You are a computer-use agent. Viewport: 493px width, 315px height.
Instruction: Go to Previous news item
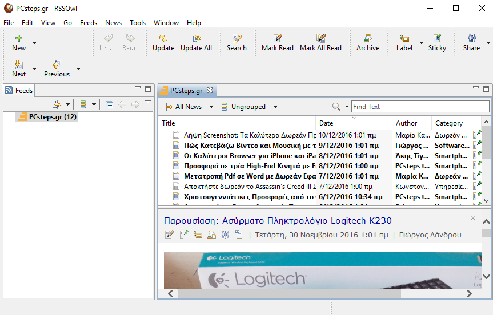pyautogui.click(x=57, y=68)
